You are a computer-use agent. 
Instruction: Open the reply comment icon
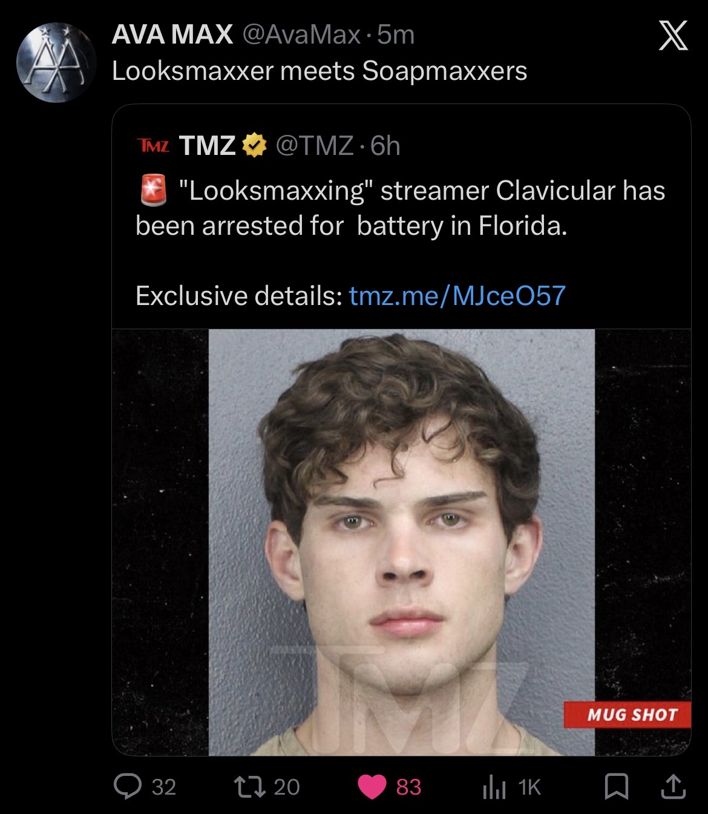tap(128, 786)
